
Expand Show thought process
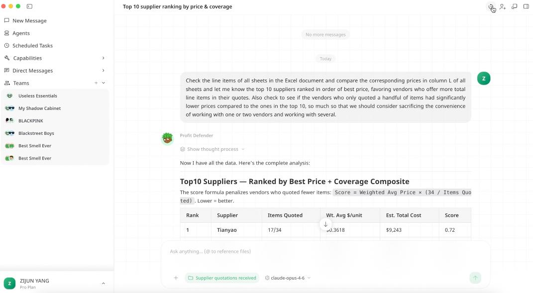(213, 149)
